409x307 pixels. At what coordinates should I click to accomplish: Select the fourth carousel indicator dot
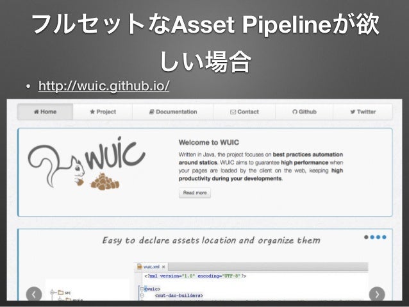(384, 237)
